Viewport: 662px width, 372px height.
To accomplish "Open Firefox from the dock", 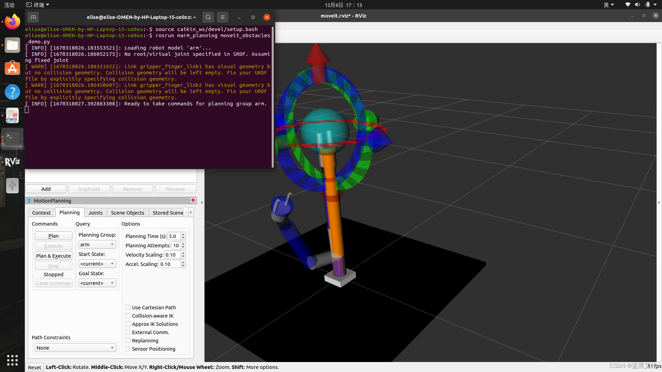I will 12,22.
